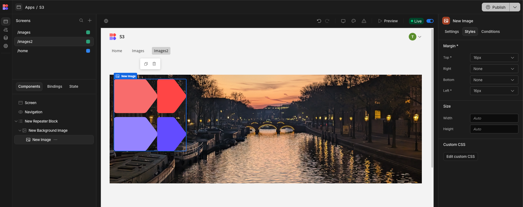Redo the last change
Viewport: 523px width, 207px height.
click(327, 21)
